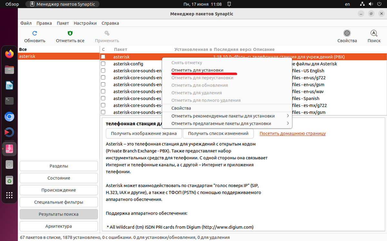This screenshot has height=241, width=387.
Task: Expand 'Отметить предлагаемые пакеты' submenu arrow
Action: (x=288, y=123)
